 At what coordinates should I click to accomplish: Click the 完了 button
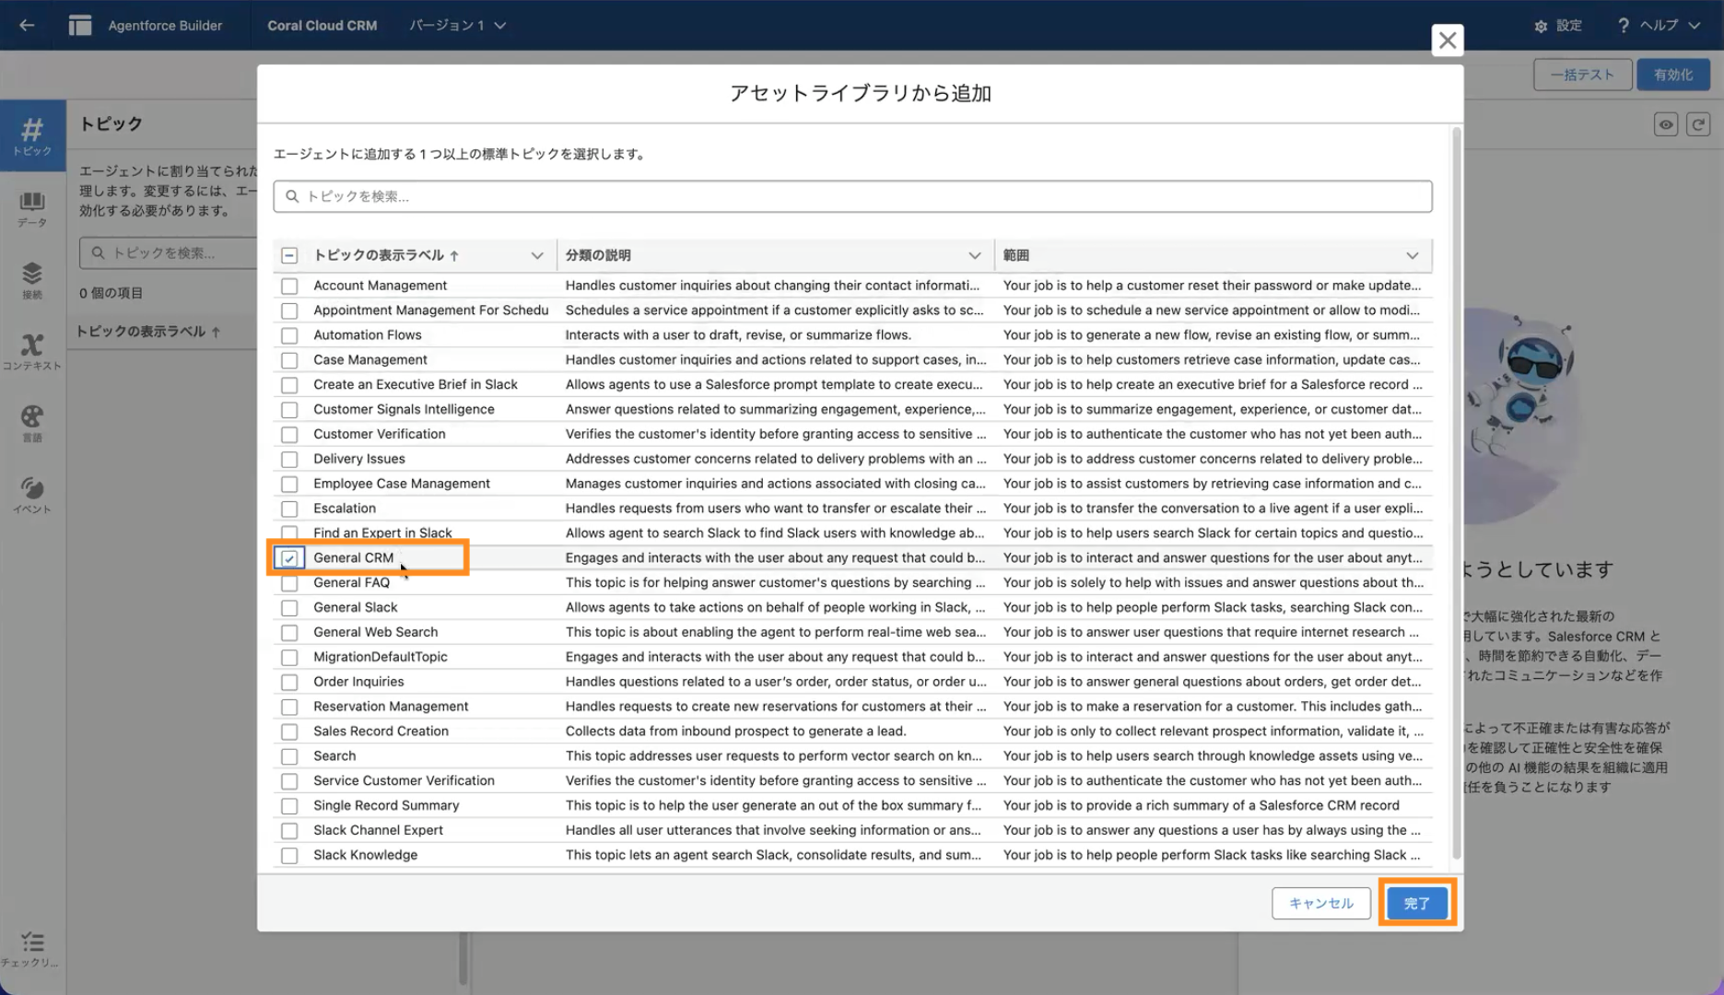pos(1417,903)
